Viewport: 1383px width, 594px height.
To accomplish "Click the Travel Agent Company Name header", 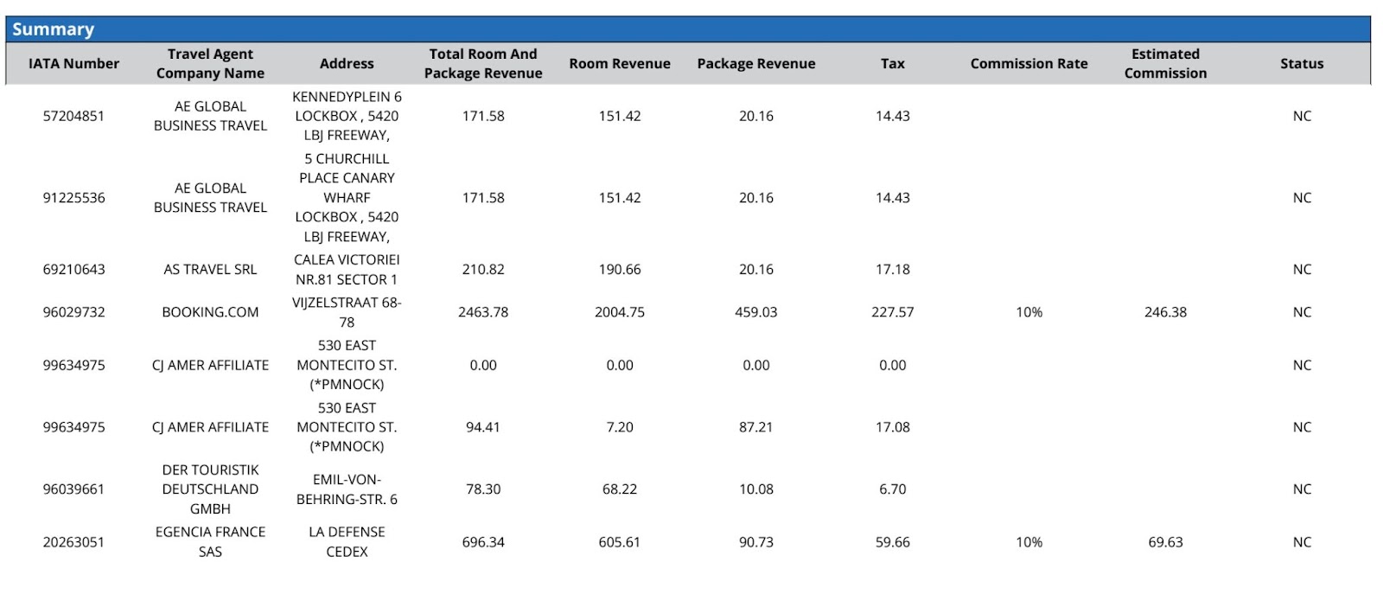I will 210,63.
